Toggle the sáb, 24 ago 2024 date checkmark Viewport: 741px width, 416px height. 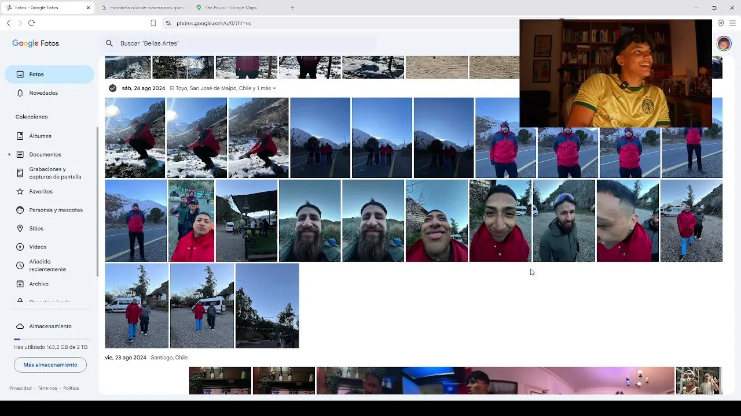click(112, 88)
